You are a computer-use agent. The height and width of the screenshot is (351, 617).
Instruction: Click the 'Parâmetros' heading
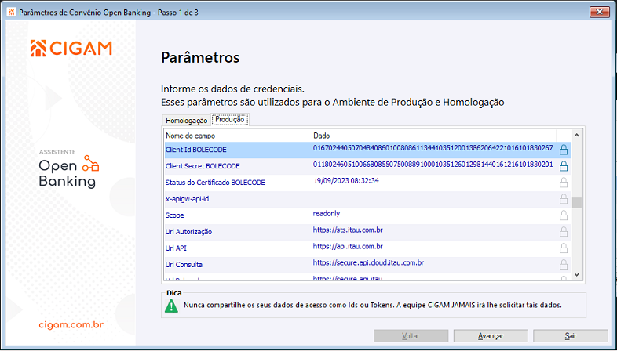[200, 57]
